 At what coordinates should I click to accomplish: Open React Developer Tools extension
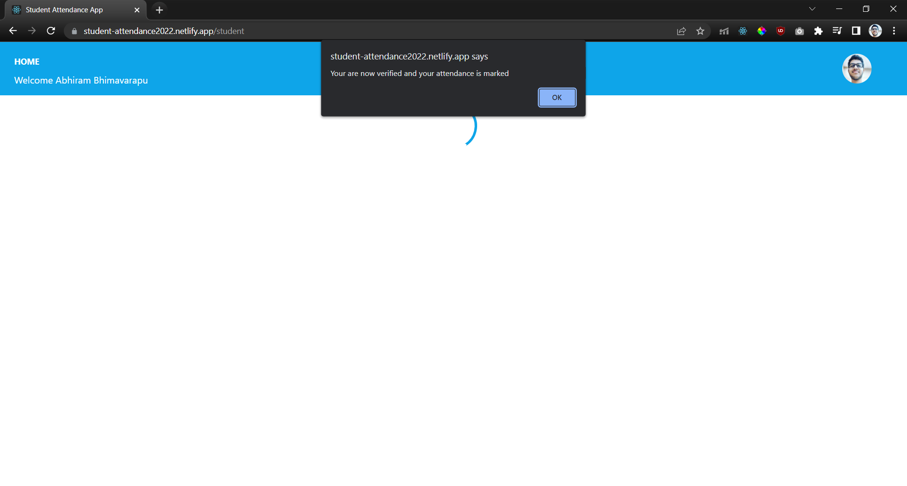point(742,31)
